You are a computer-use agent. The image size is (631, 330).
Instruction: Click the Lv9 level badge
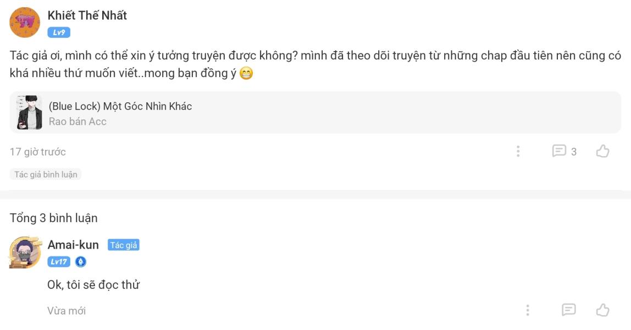pyautogui.click(x=59, y=32)
